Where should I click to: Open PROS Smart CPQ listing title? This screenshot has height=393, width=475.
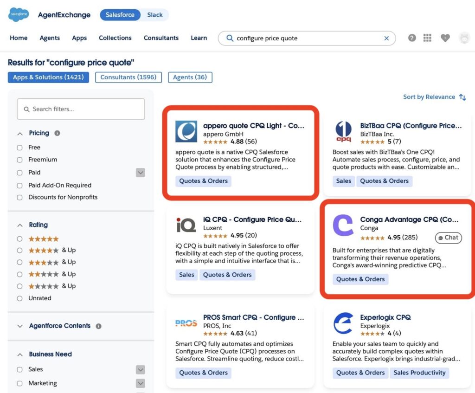pyautogui.click(x=253, y=317)
